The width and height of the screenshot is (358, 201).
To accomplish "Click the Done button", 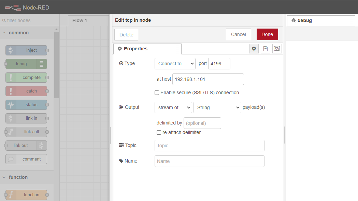I will pyautogui.click(x=267, y=34).
